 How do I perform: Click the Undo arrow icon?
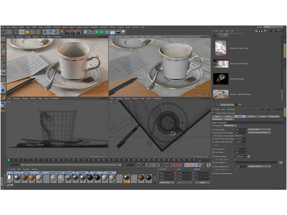pyautogui.click(x=5, y=32)
